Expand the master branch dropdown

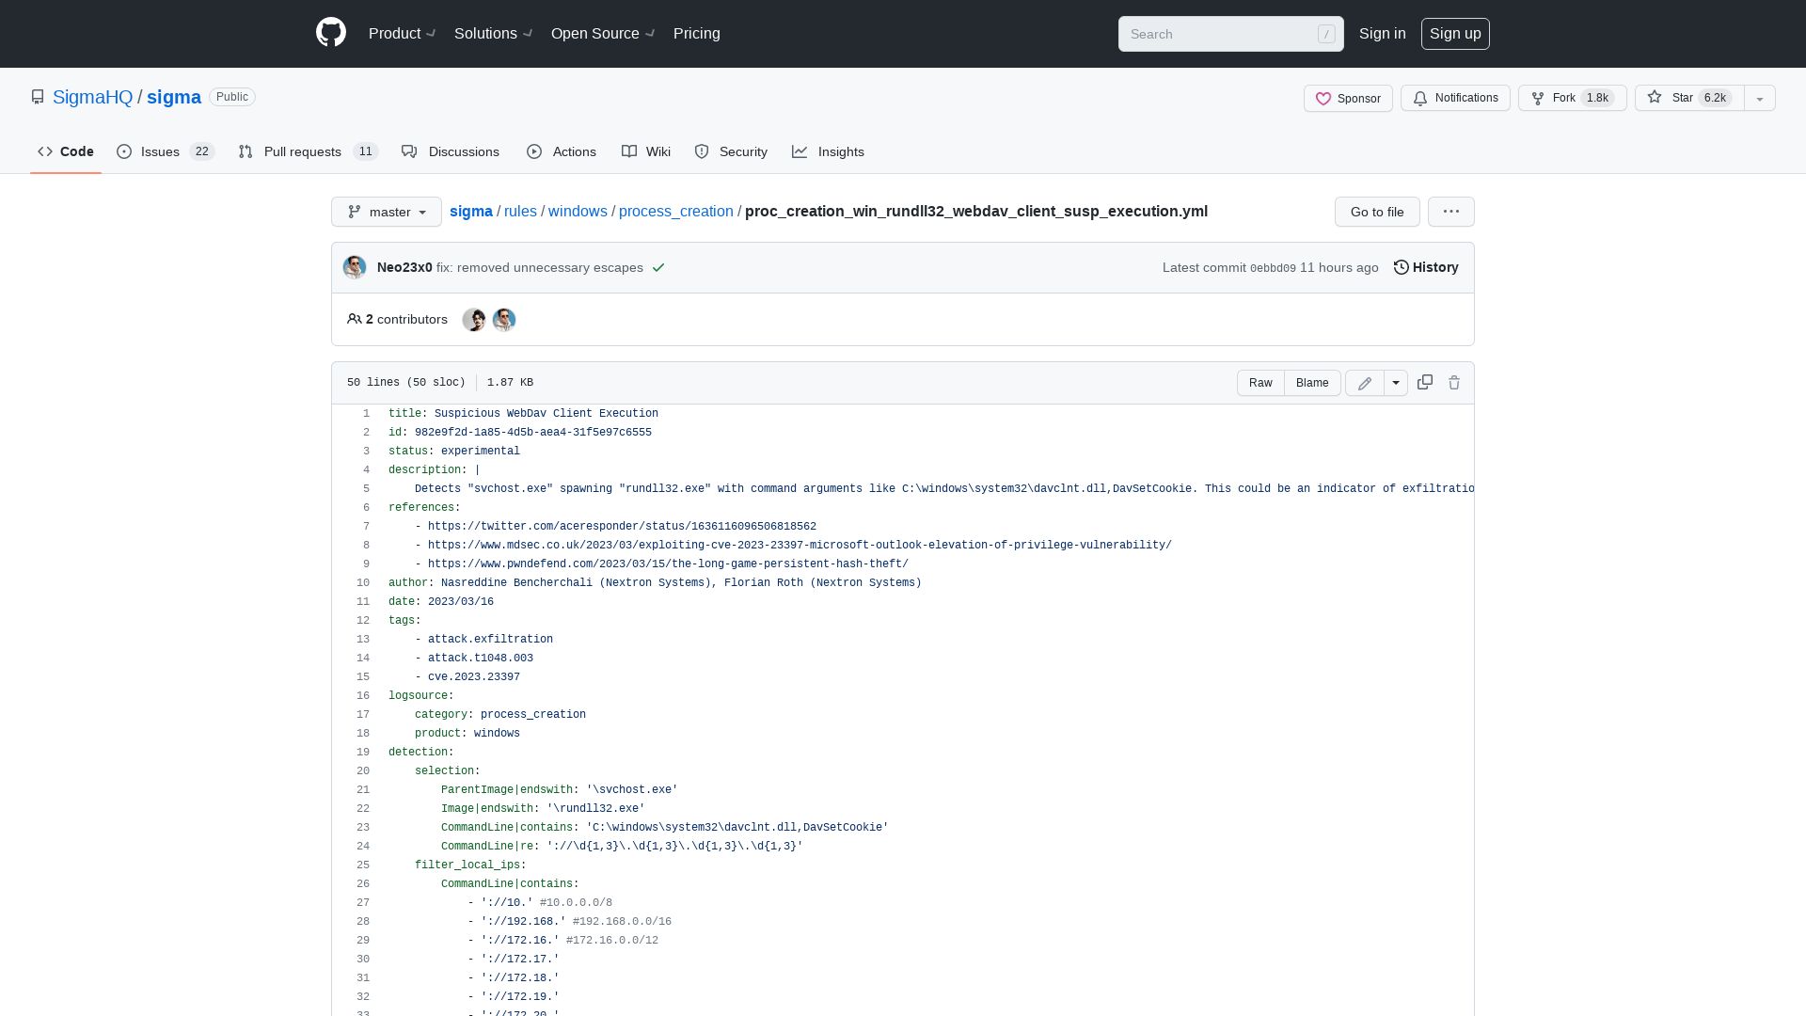pos(386,211)
